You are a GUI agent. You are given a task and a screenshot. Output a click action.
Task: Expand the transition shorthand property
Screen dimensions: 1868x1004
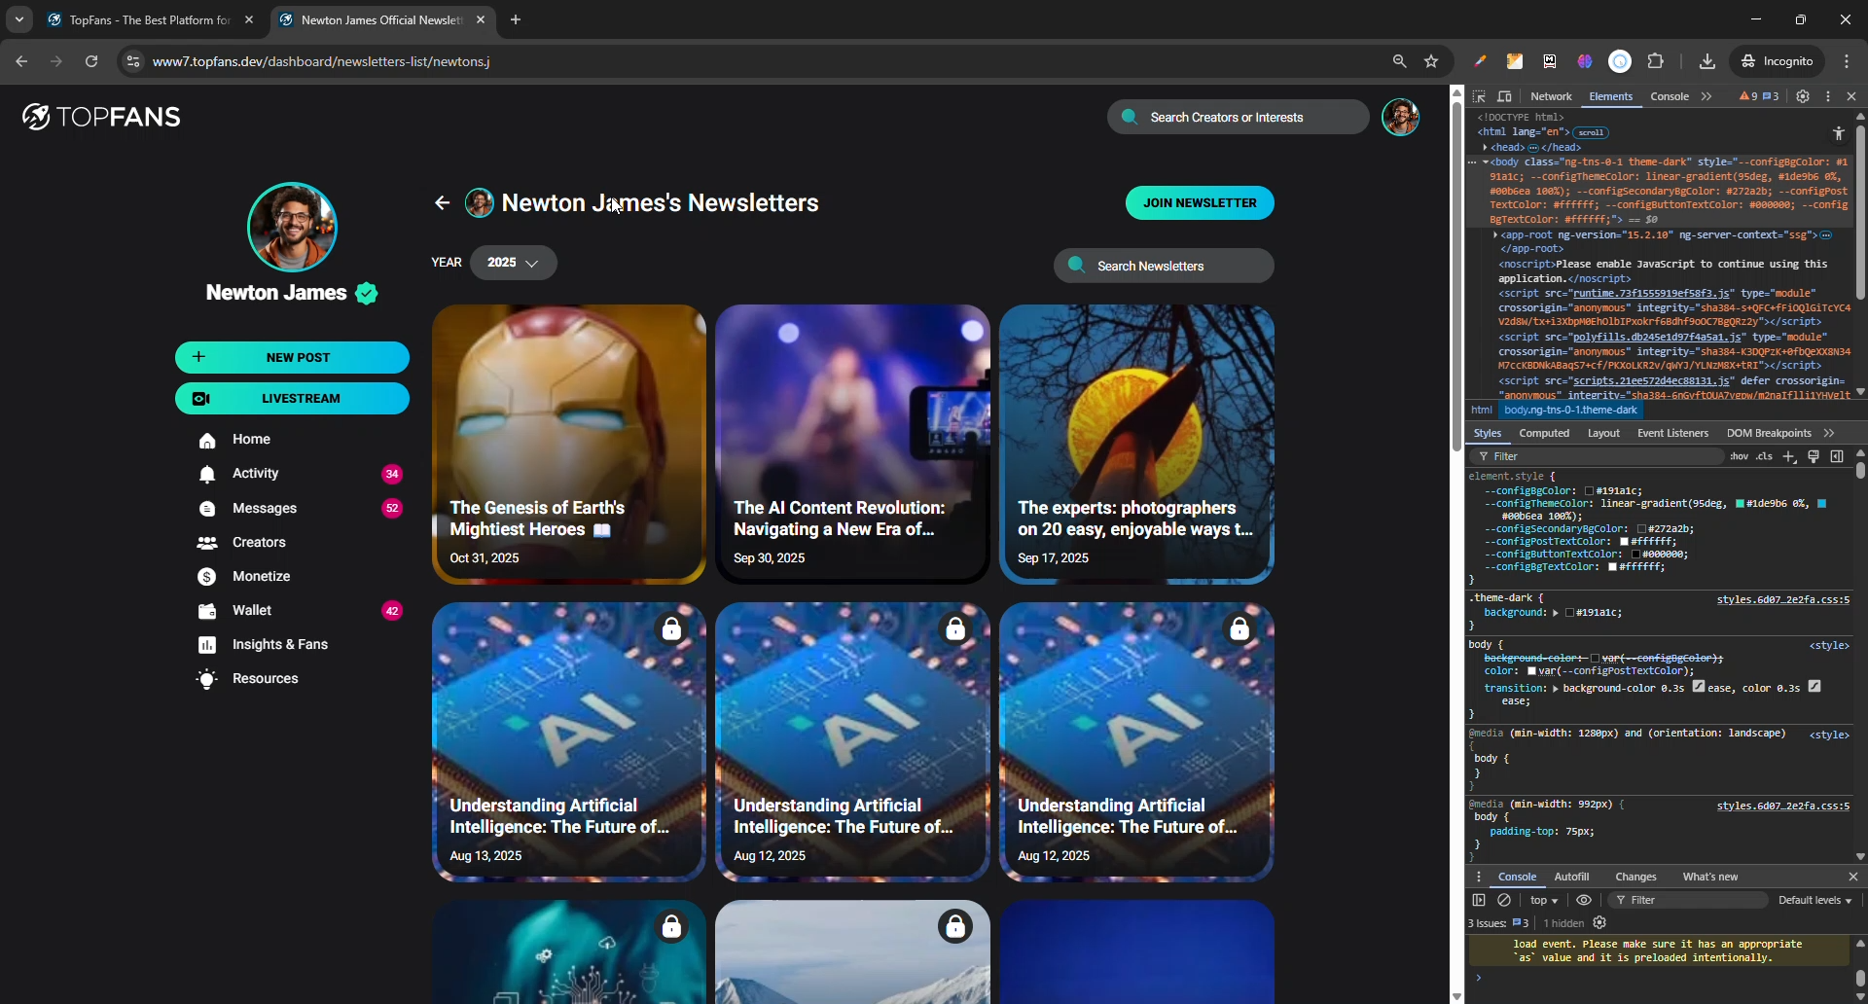1556,689
